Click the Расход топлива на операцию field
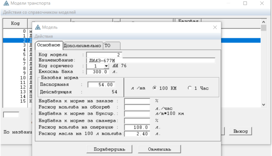Screen dimensions: 272x156 137,127
